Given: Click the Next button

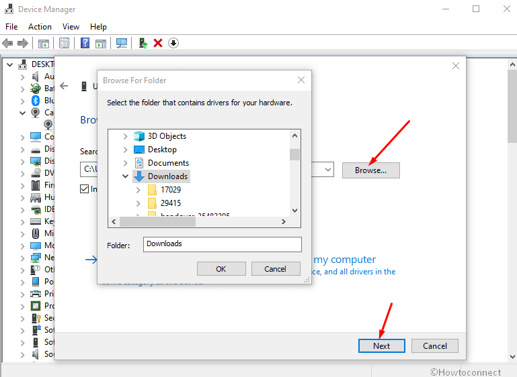Looking at the screenshot, I should [x=381, y=345].
